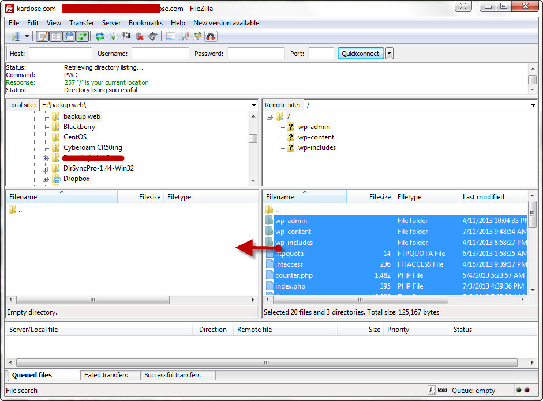Click the index.php file icon
This screenshot has width=543, height=401.
(269, 286)
